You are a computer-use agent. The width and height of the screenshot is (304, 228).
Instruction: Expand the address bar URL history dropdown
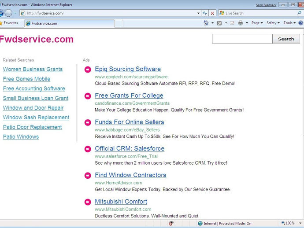198,13
